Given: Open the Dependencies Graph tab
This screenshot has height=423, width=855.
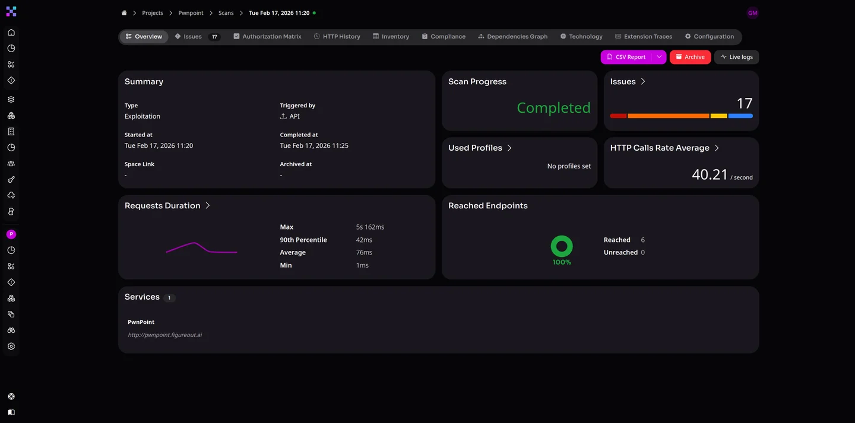Looking at the screenshot, I should tap(512, 37).
